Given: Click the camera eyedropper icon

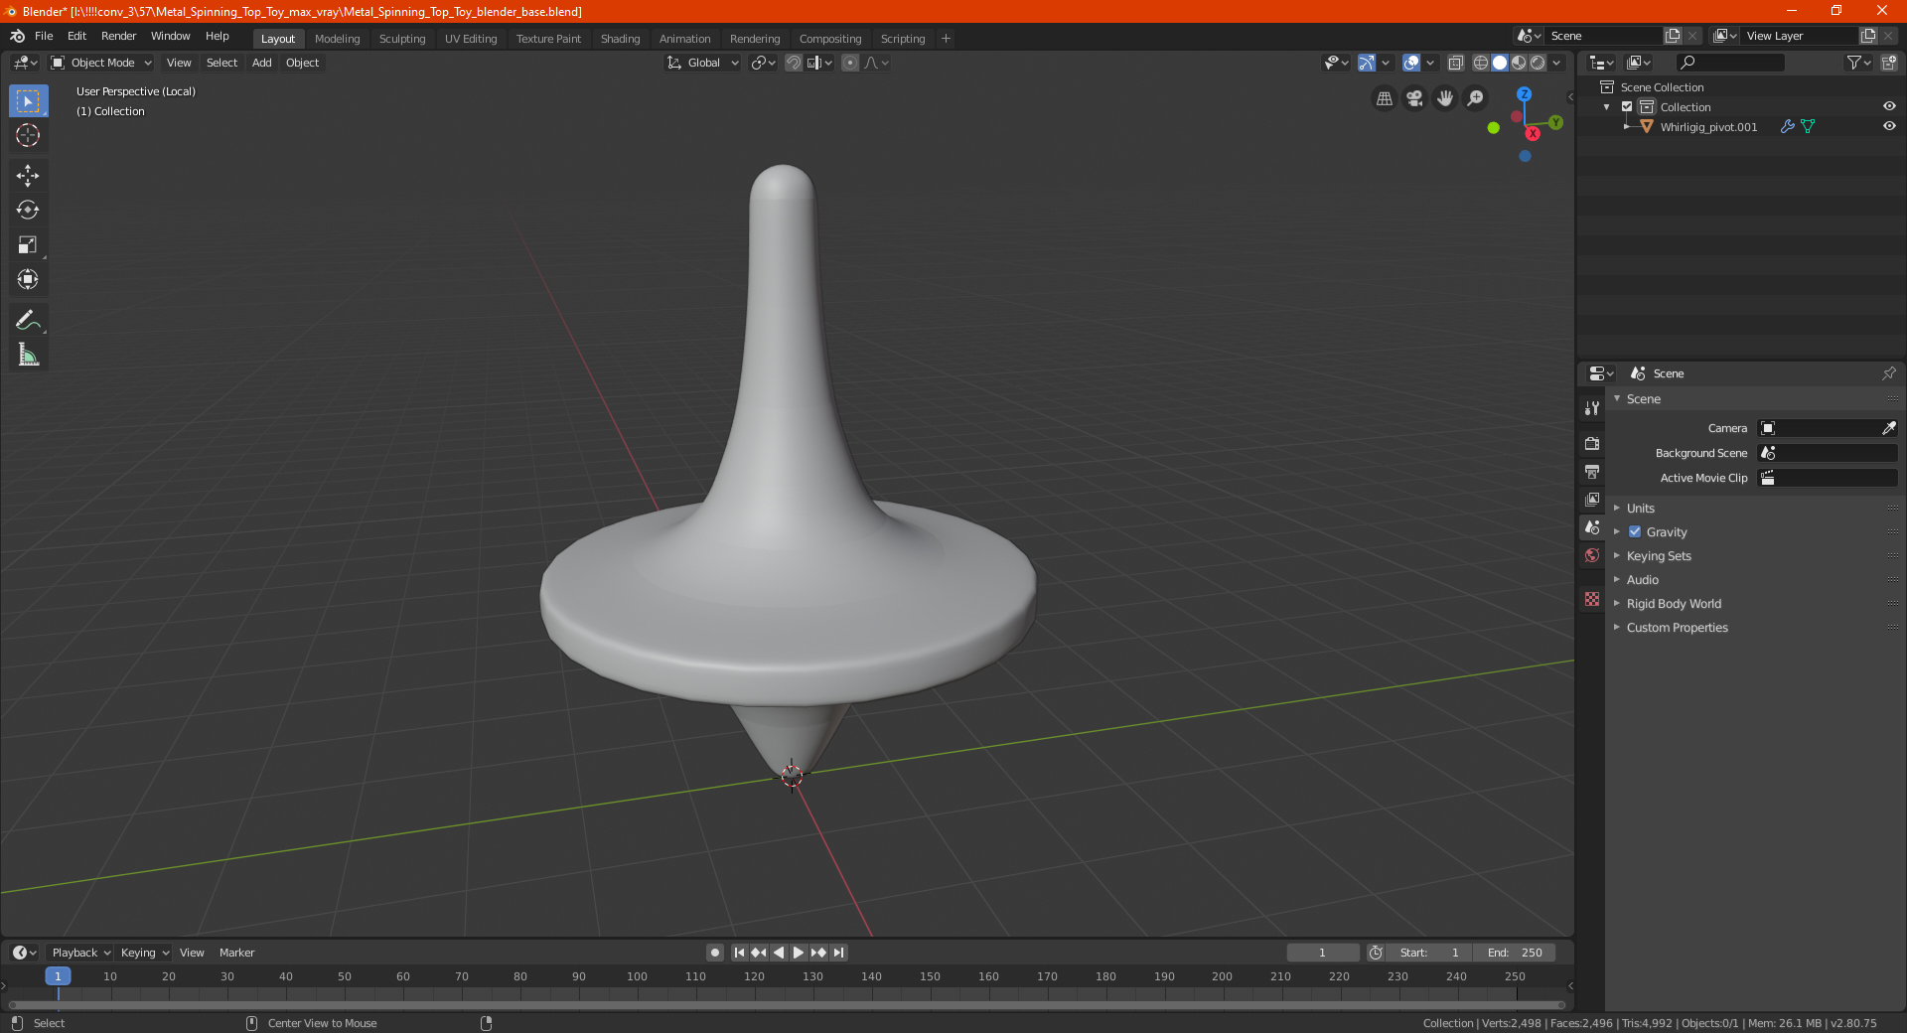Looking at the screenshot, I should click(x=1888, y=428).
